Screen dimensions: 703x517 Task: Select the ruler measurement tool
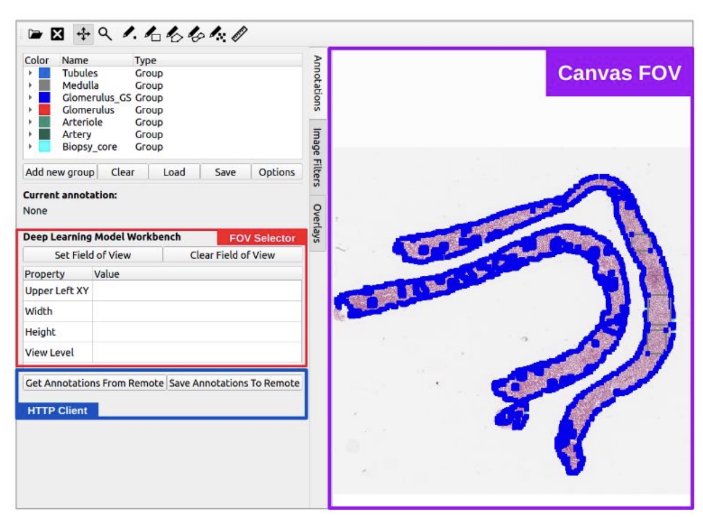(x=240, y=35)
